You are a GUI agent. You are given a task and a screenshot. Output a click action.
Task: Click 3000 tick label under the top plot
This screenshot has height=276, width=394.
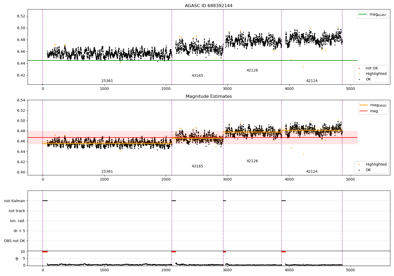pos(227,89)
